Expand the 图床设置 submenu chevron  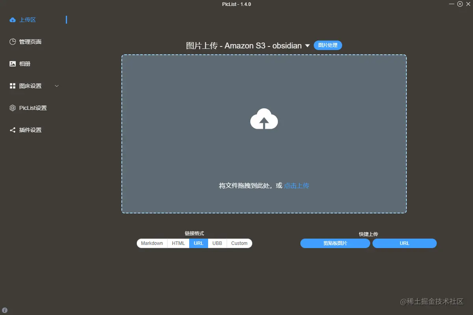coord(56,86)
